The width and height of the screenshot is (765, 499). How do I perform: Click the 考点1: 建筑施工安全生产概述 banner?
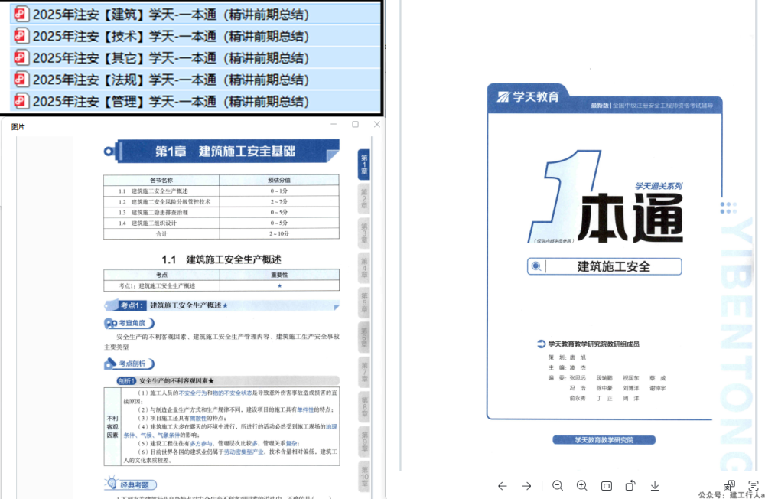pyautogui.click(x=222, y=305)
